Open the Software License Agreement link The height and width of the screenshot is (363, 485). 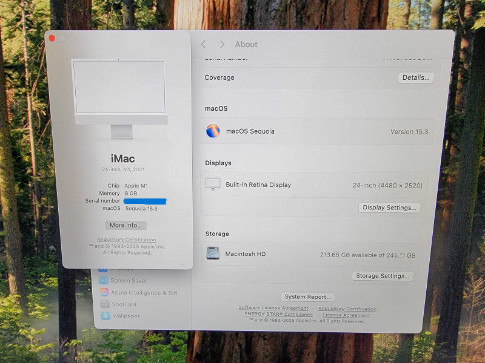[x=273, y=308]
